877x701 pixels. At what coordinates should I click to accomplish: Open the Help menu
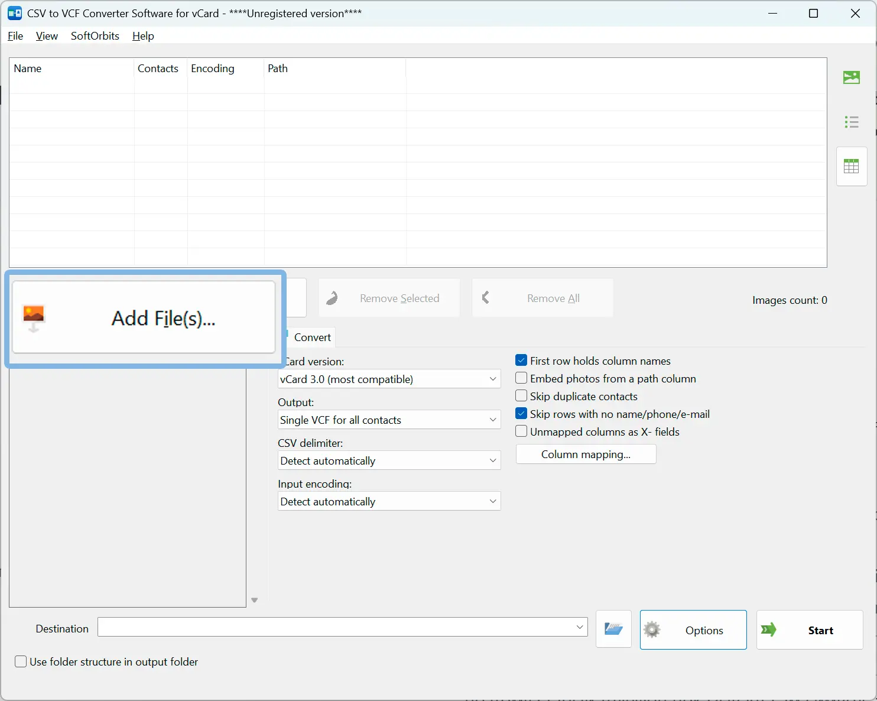(143, 36)
